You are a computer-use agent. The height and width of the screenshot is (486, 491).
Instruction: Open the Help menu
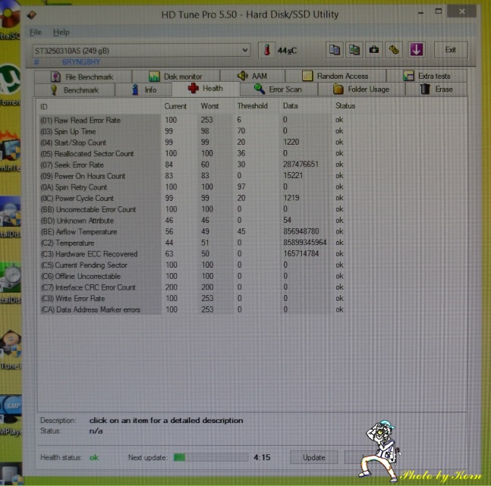[61, 33]
